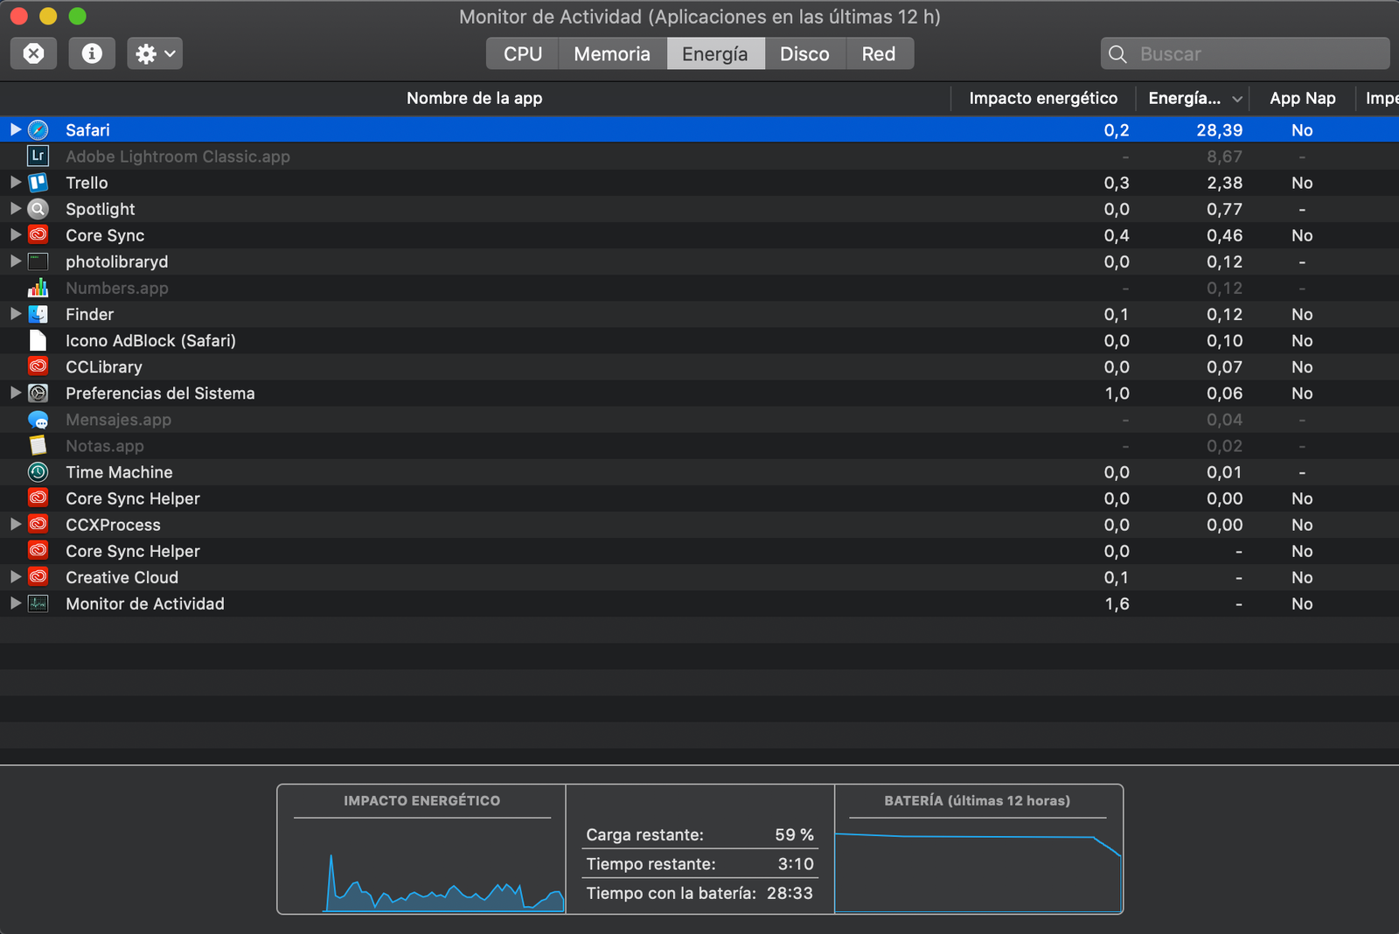The image size is (1399, 934).
Task: Expand the Safari process row
Action: point(15,129)
